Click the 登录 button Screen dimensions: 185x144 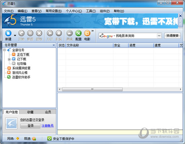point(30,126)
